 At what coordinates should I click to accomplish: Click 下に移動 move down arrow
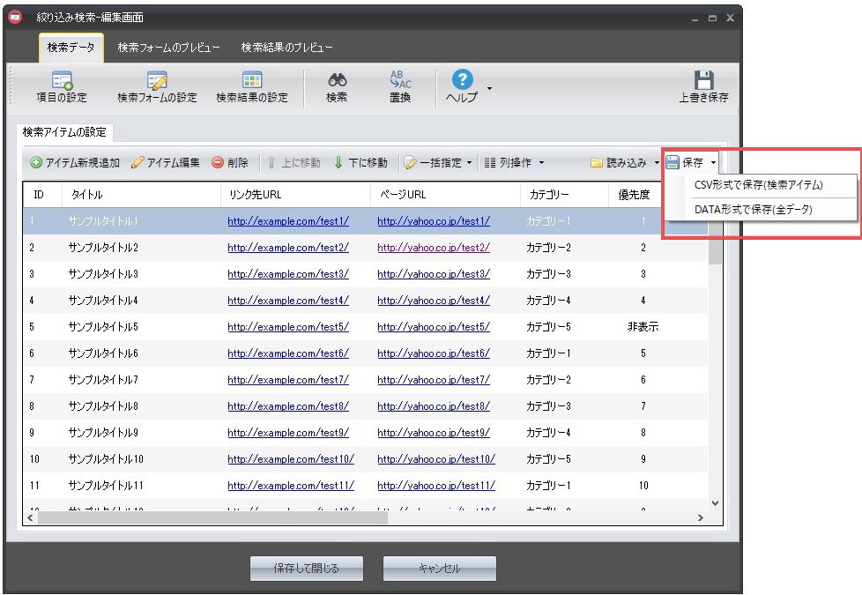click(360, 163)
